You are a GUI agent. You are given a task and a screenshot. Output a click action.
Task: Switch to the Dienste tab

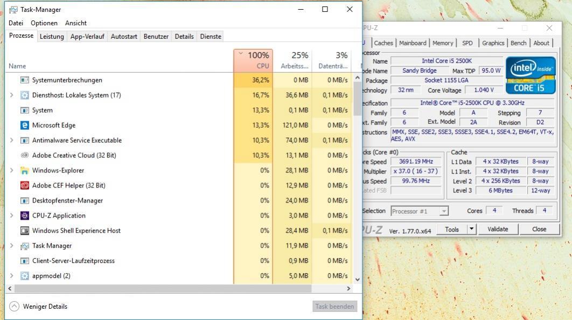point(211,37)
